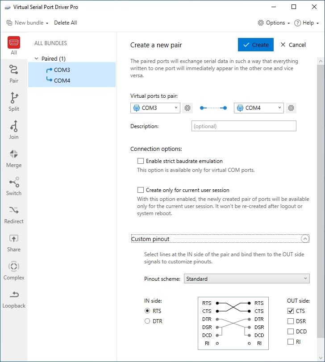Open the Switch bundle type
The width and height of the screenshot is (325, 362).
14,186
